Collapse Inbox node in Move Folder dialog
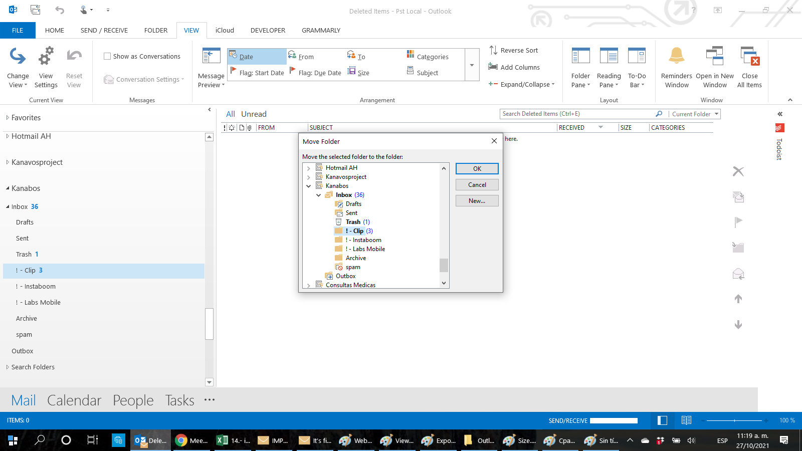The image size is (802, 451). [x=319, y=195]
